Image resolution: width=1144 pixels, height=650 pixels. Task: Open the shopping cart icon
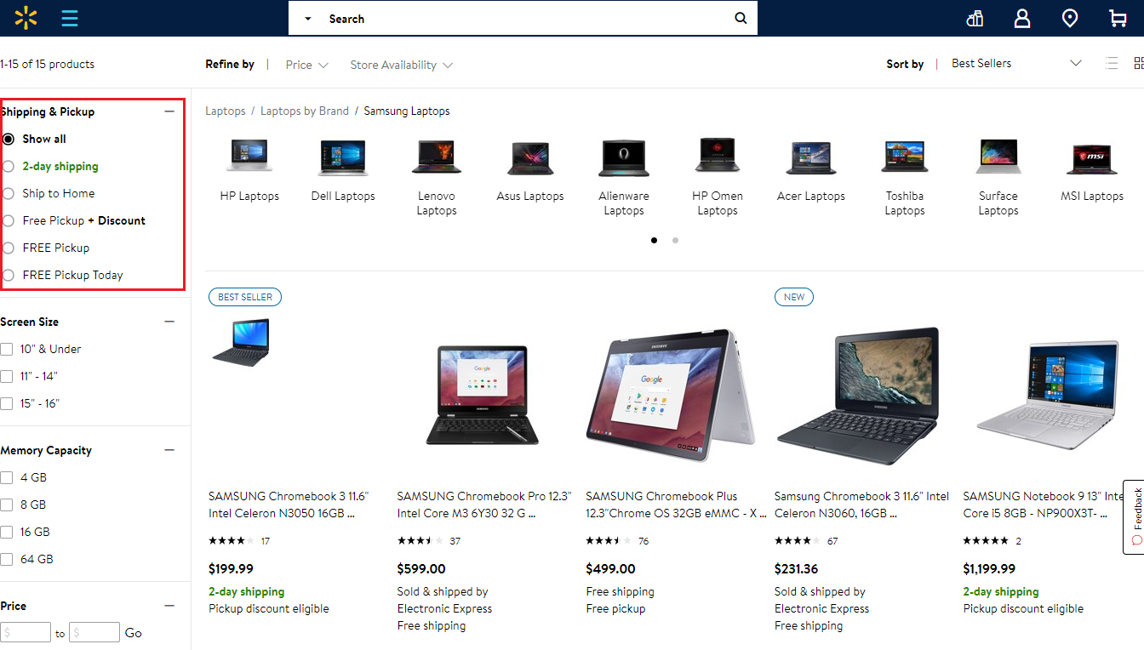pos(1118,18)
